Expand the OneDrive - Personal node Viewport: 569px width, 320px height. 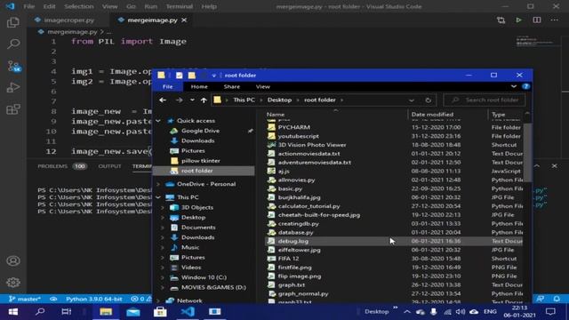tap(158, 184)
